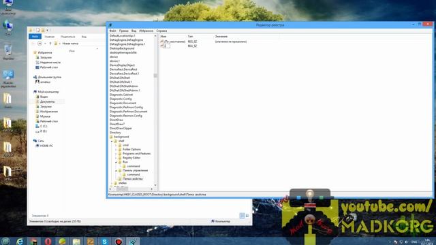
Task: Select DesktopBackground key in tree
Action: pyautogui.click(x=122, y=48)
